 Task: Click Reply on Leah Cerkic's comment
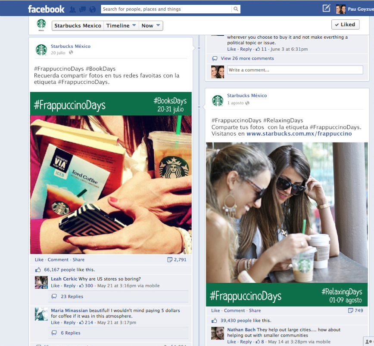click(x=69, y=285)
